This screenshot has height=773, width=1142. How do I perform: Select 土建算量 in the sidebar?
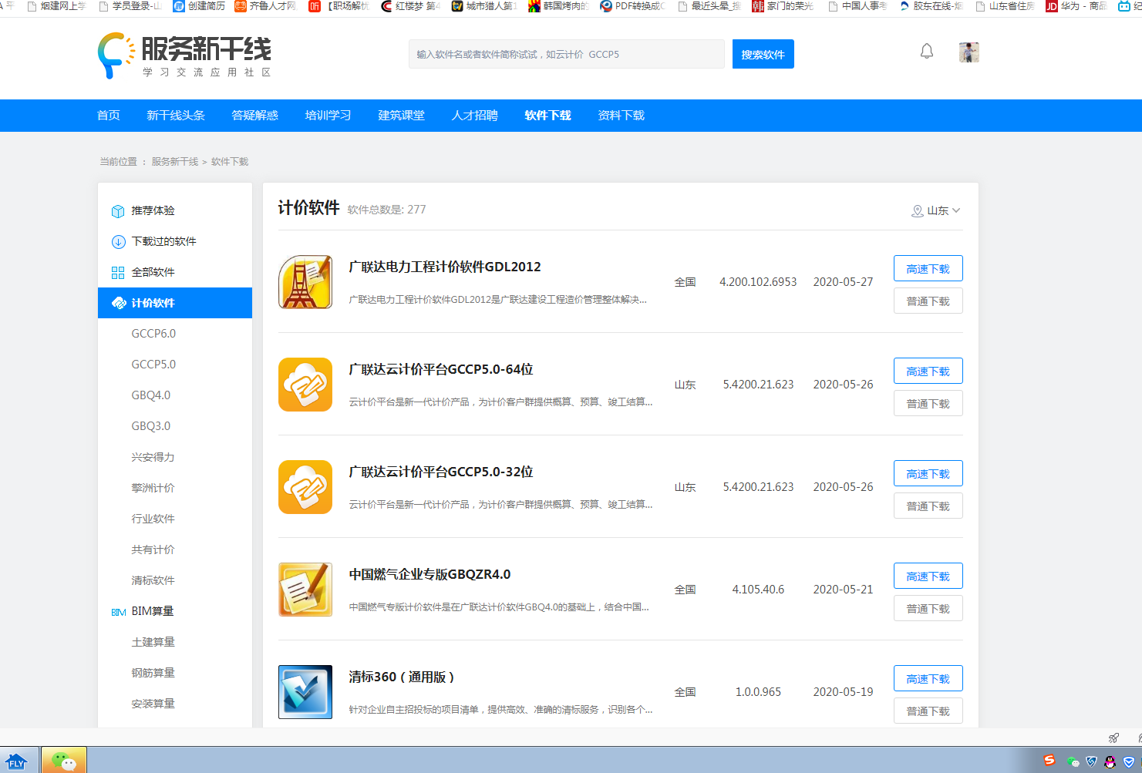click(153, 642)
